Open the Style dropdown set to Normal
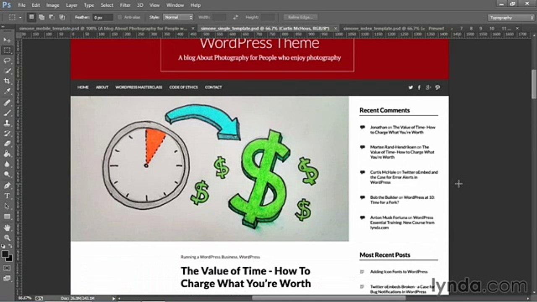This screenshot has height=302, width=537. [178, 17]
